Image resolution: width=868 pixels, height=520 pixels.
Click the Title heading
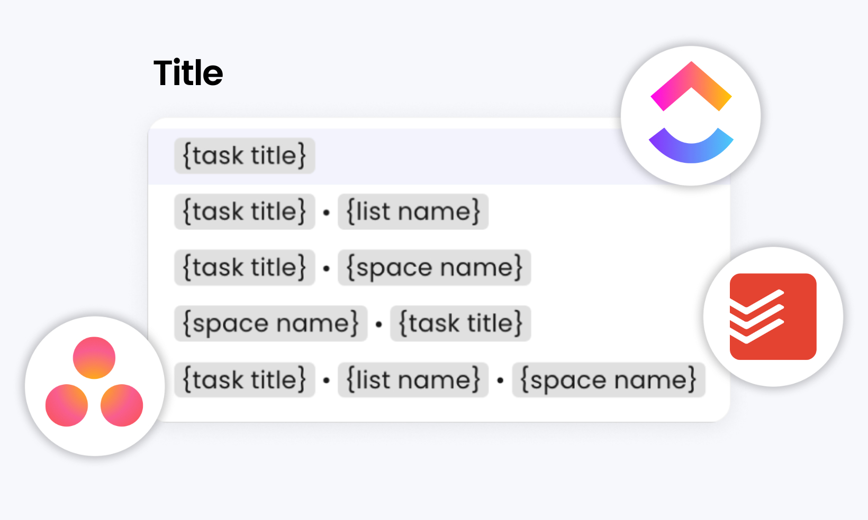point(188,73)
